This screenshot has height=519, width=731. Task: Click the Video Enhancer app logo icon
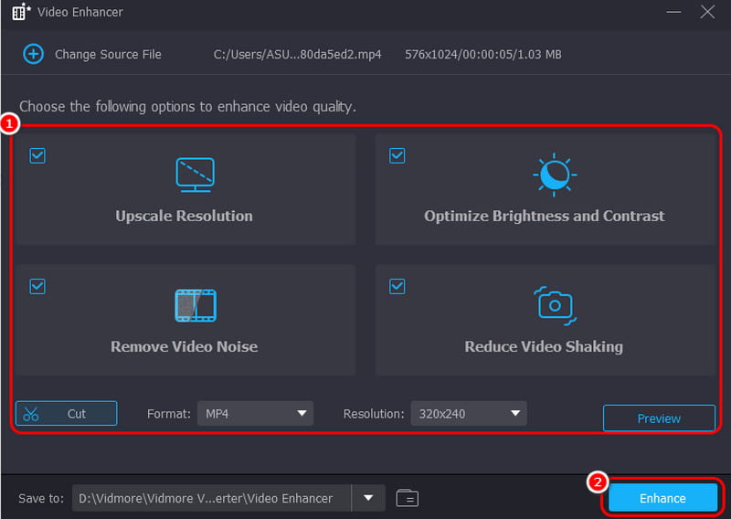(x=21, y=13)
